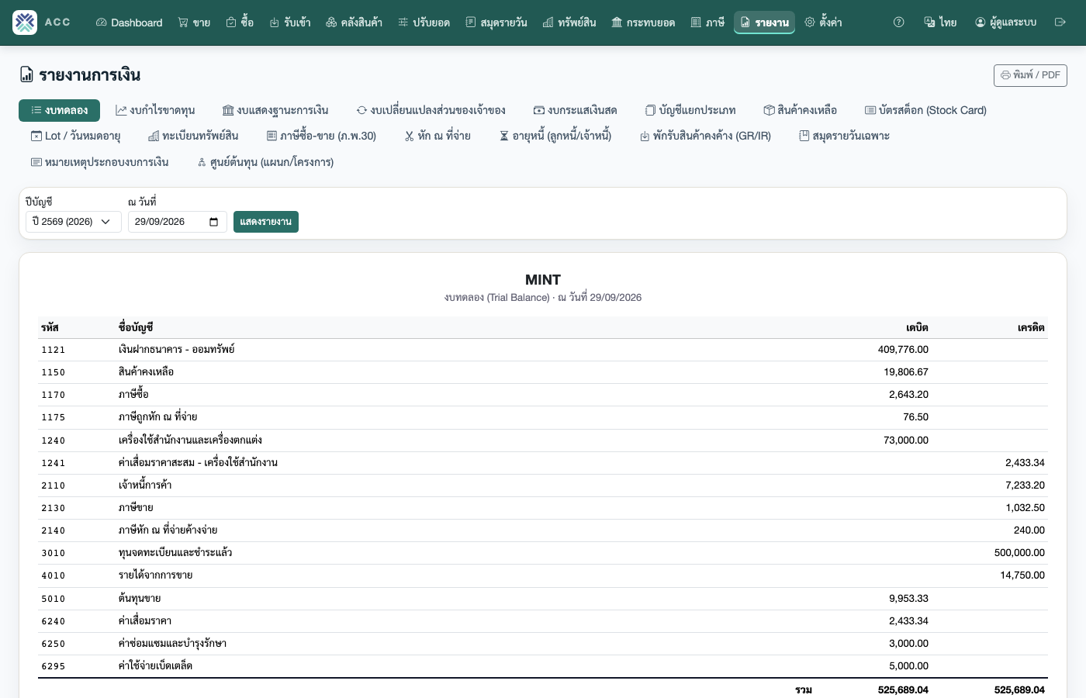Open สมุดรายวันเฉพาะ special journal tab
The height and width of the screenshot is (698, 1086).
click(844, 136)
